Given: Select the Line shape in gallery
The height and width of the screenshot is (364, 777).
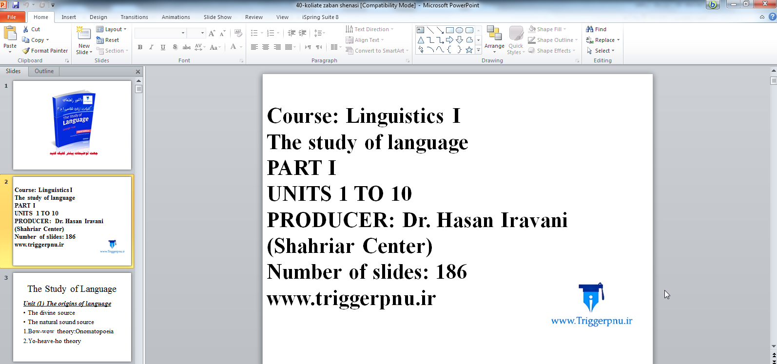Looking at the screenshot, I should point(430,30).
